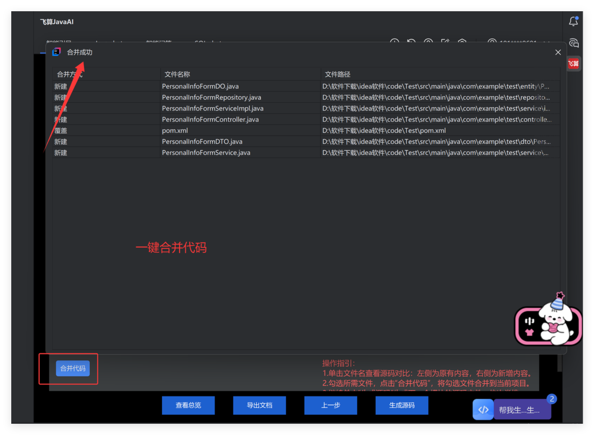The image size is (595, 435).
Task: Select the PersonalInfoFormDO.java row
Action: click(x=200, y=86)
